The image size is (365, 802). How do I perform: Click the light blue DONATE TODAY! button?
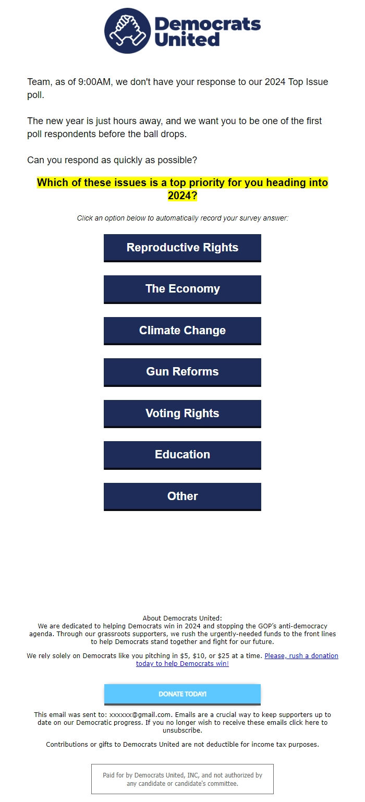[182, 694]
